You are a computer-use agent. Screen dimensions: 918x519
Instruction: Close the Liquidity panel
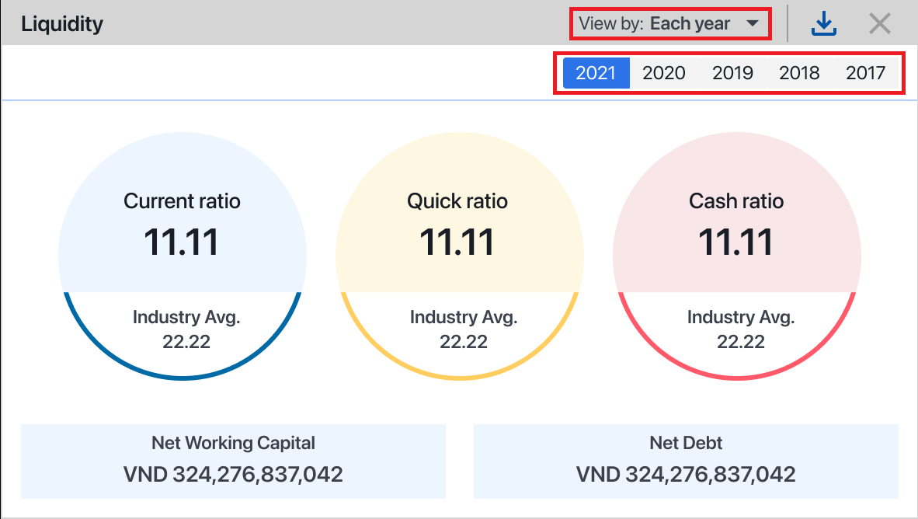tap(879, 24)
